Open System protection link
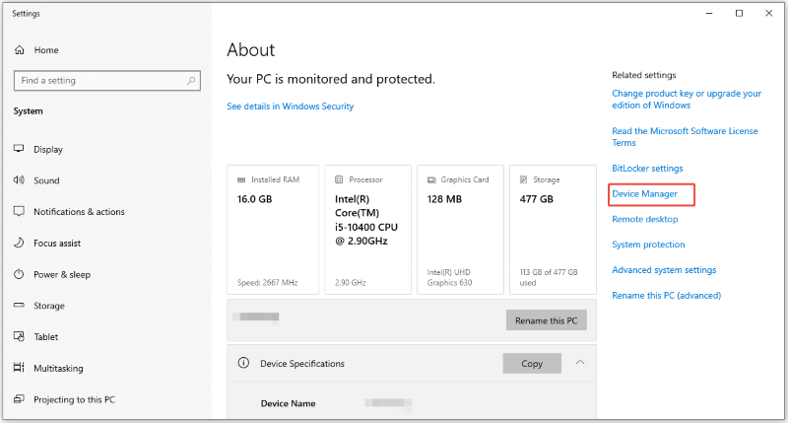This screenshot has width=788, height=423. pos(648,245)
